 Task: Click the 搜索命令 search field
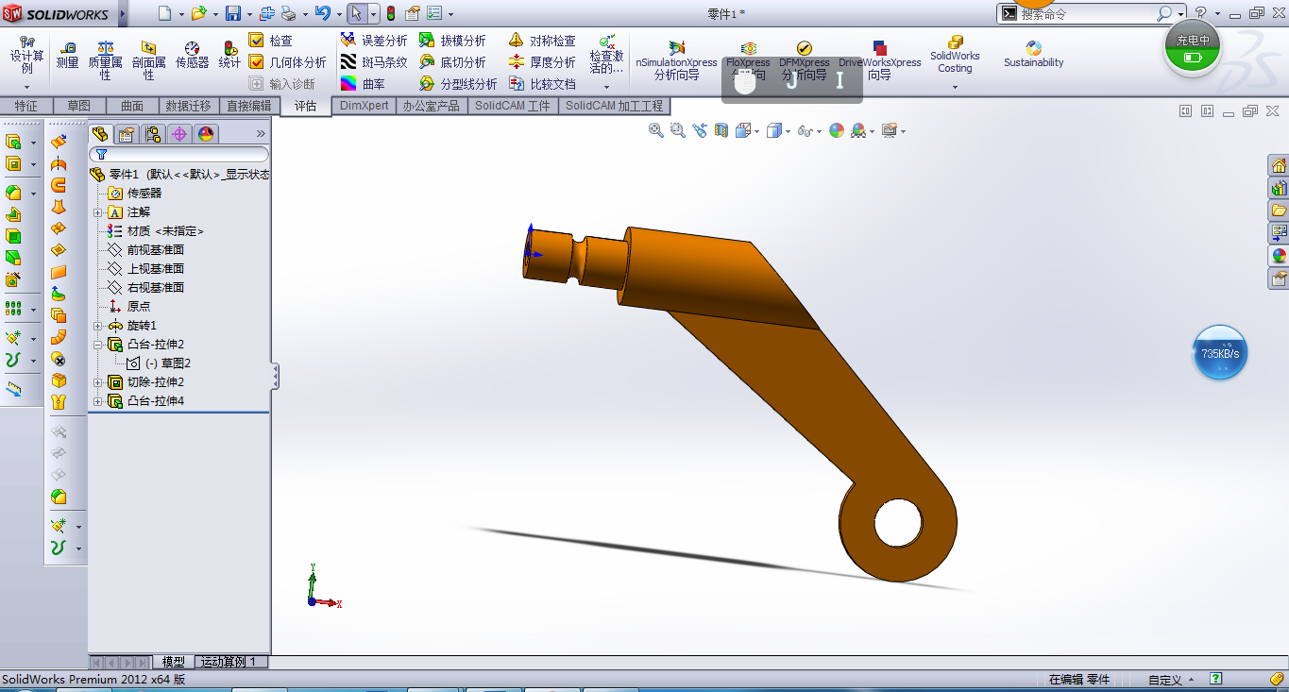click(1088, 13)
